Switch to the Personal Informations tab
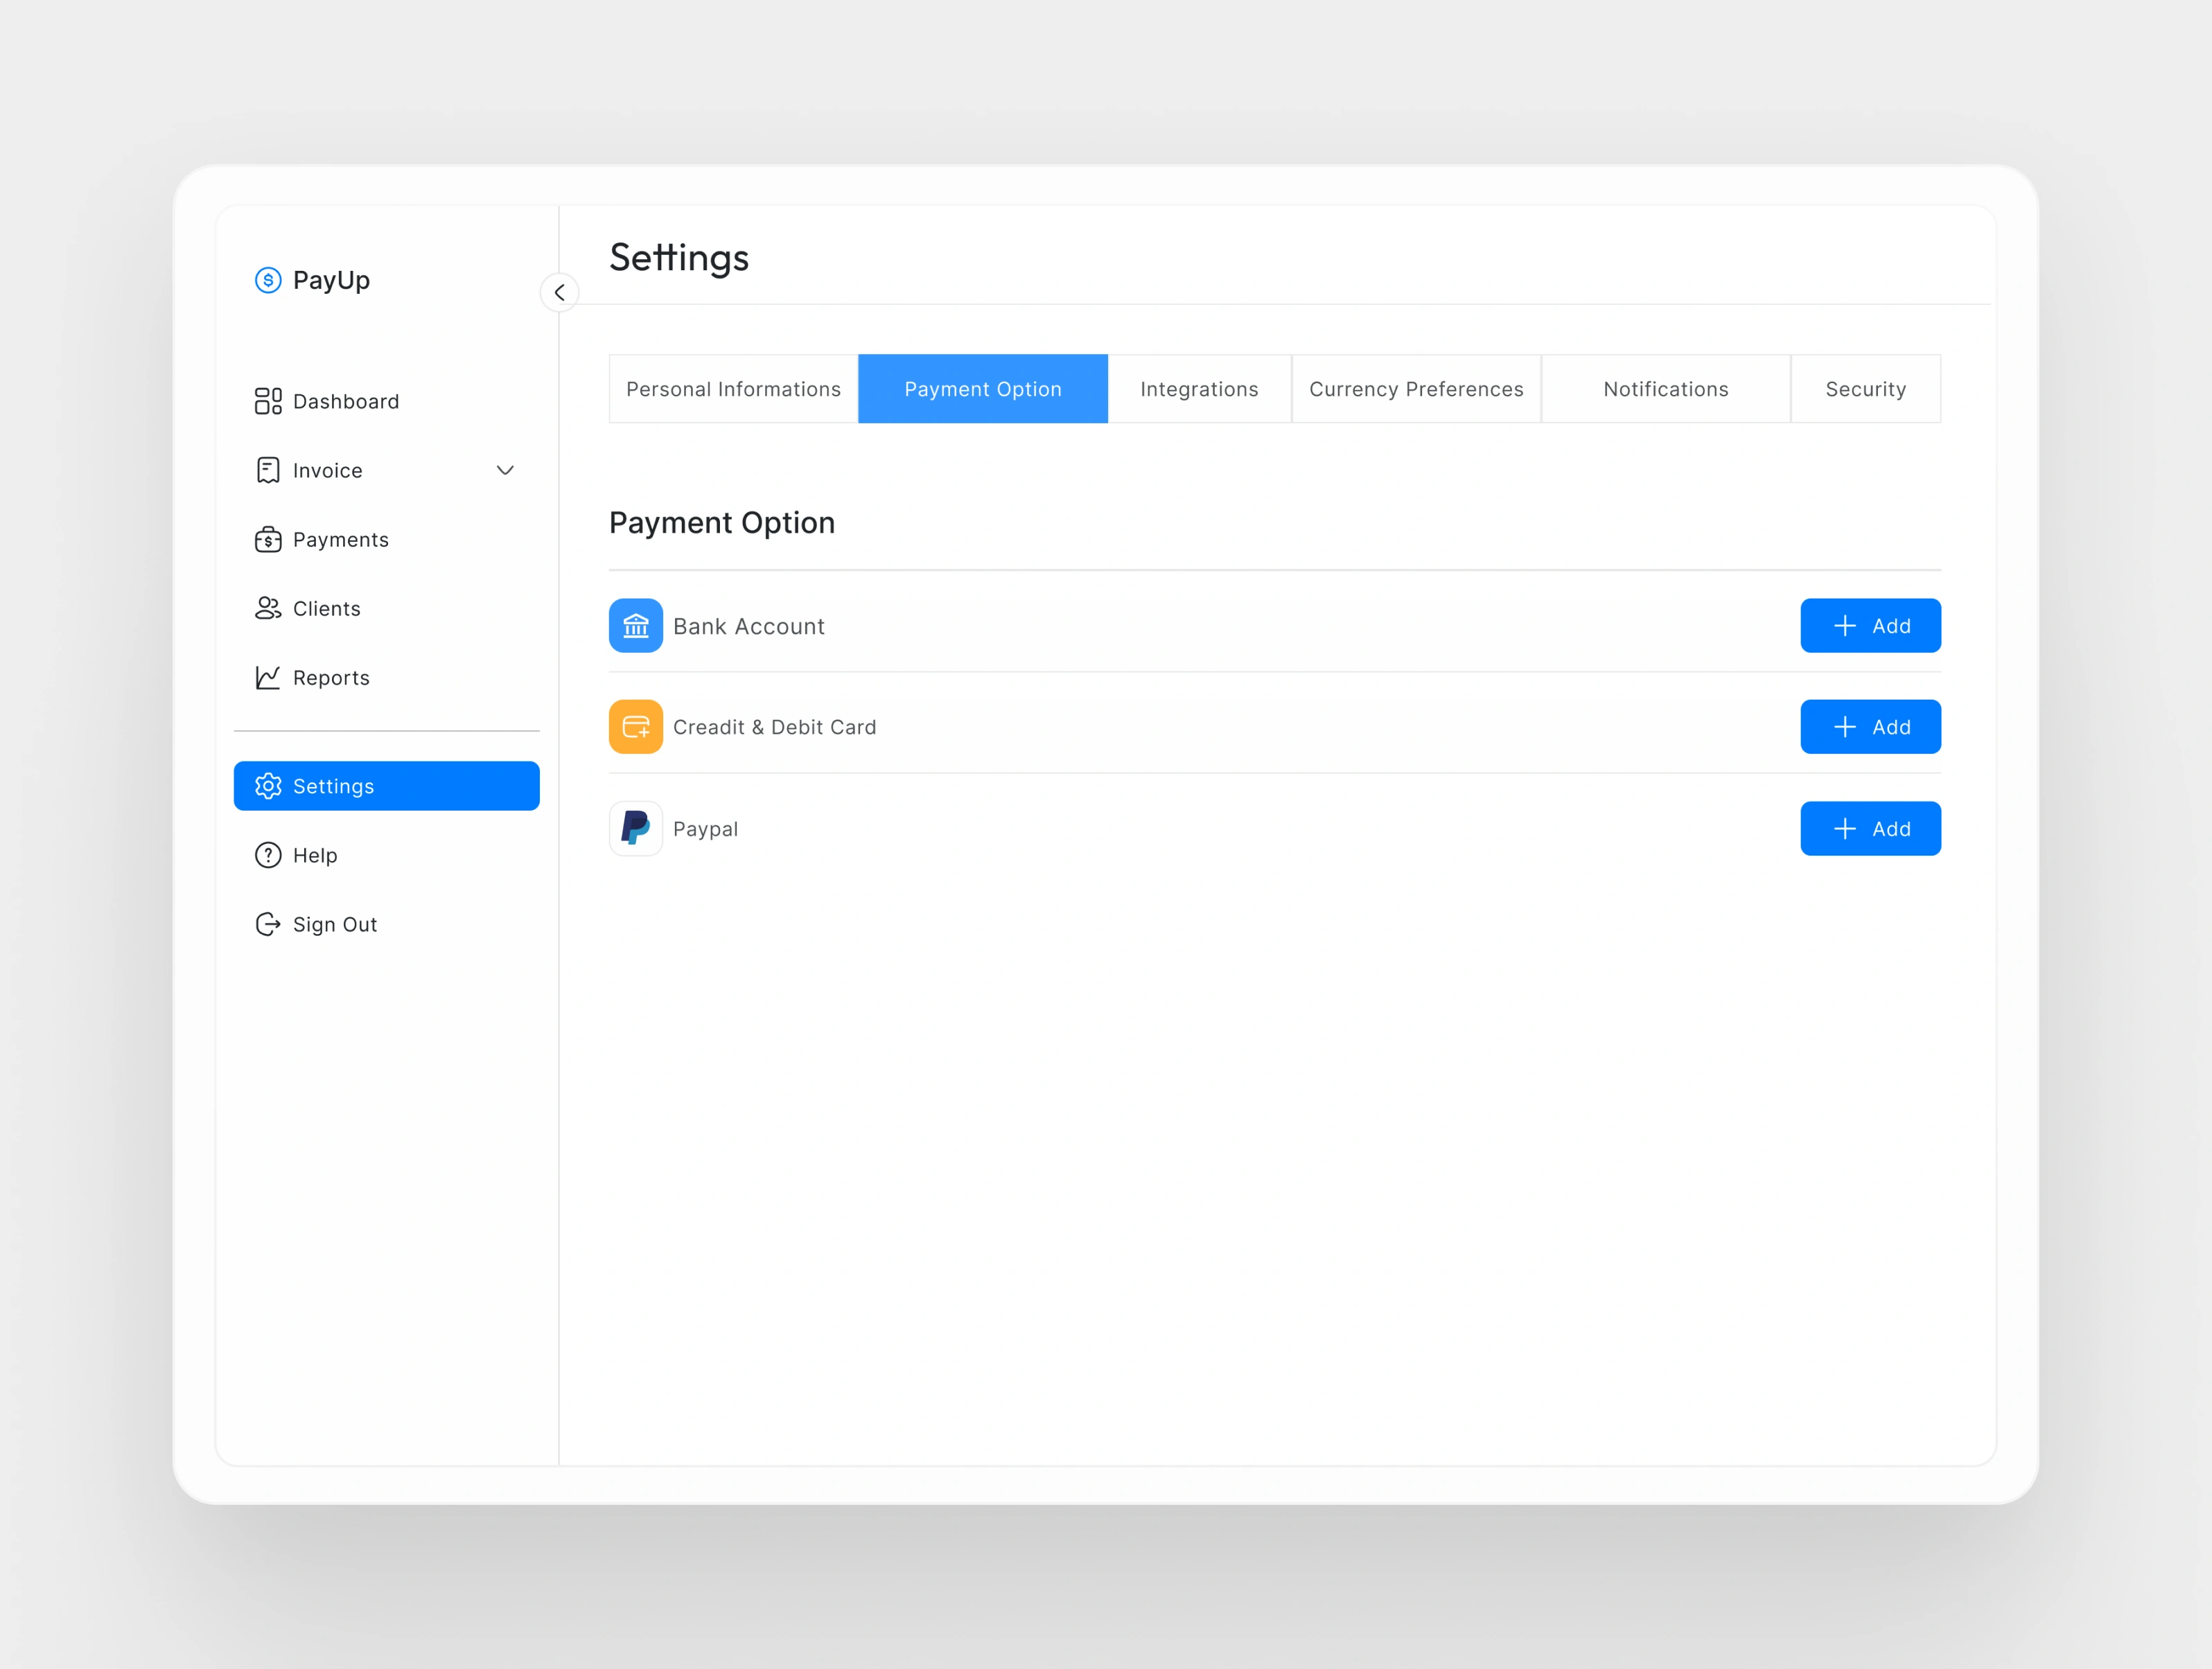2212x1669 pixels. coord(733,389)
